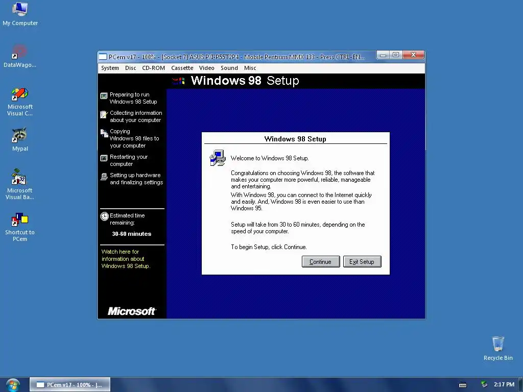Click the Copying files step icon
This screenshot has height=392, width=523.
[x=104, y=133]
